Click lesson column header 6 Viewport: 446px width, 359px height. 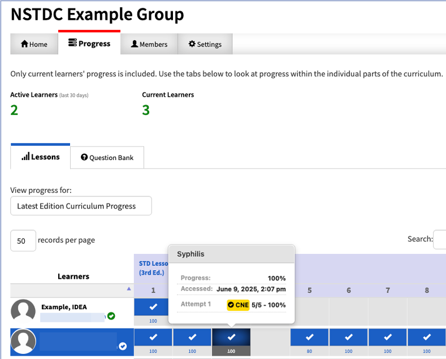tap(349, 291)
